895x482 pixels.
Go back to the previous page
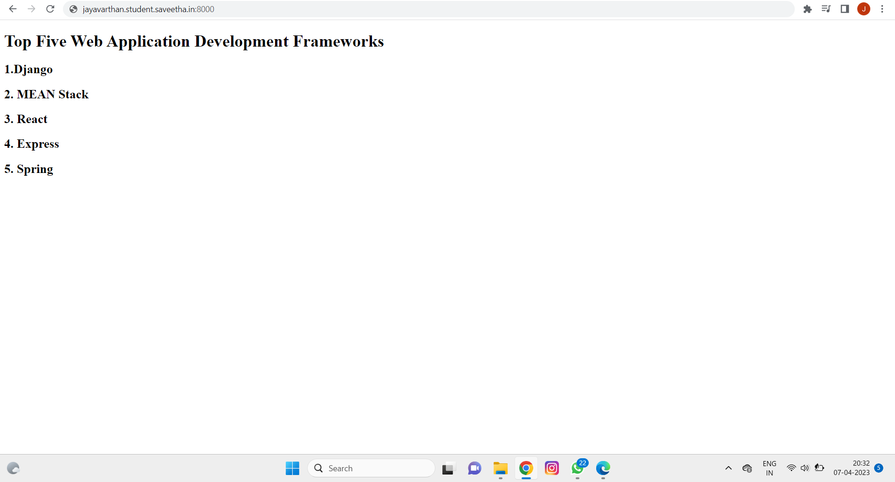coord(13,9)
